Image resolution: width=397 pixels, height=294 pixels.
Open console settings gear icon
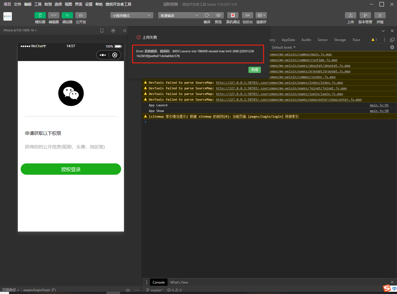pos(392,47)
